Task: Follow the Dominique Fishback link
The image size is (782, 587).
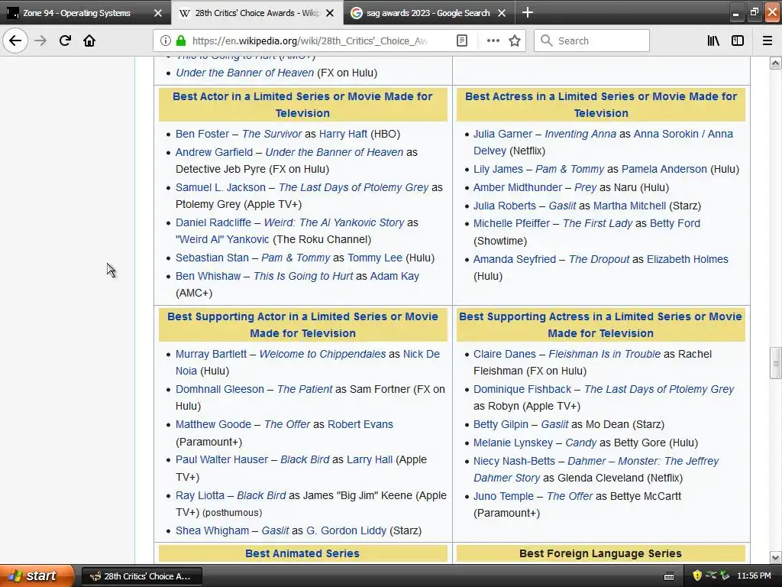Action: pos(522,389)
